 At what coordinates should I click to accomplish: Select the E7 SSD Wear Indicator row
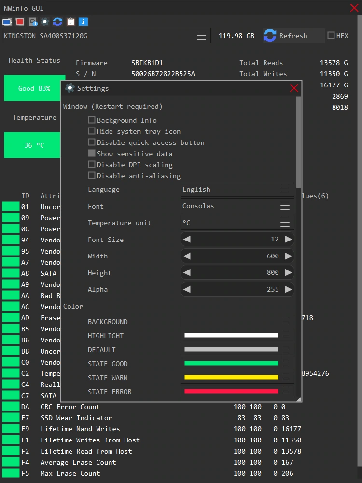(x=179, y=418)
